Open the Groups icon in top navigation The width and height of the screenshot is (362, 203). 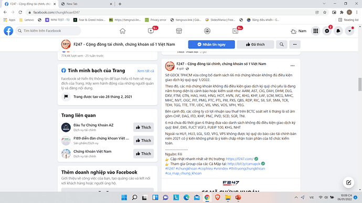[207, 31]
